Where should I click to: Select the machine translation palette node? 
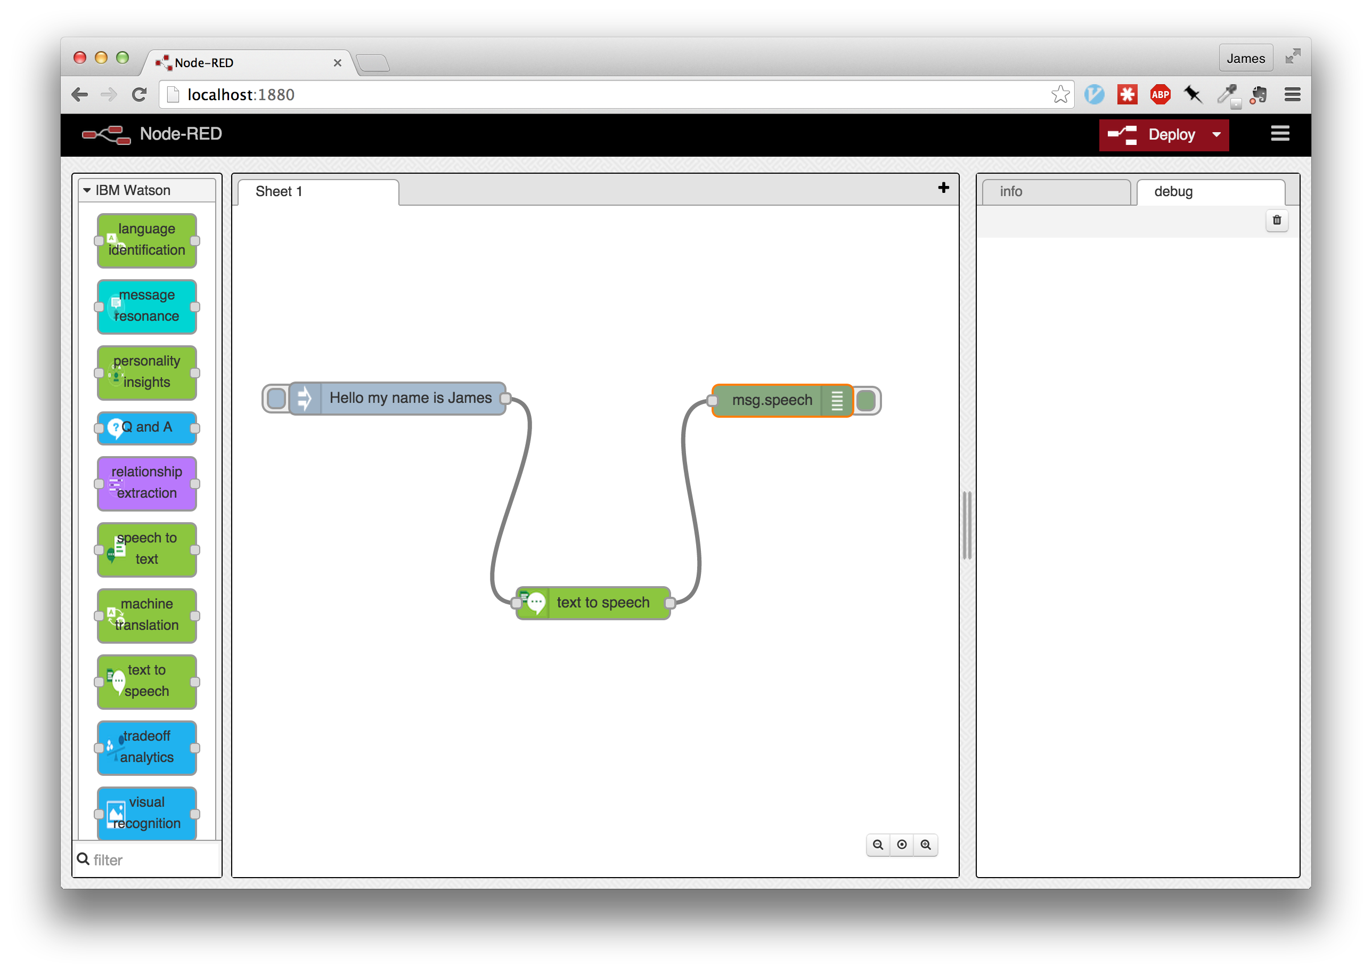click(x=146, y=615)
